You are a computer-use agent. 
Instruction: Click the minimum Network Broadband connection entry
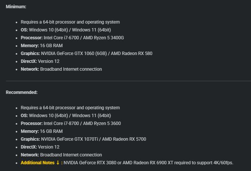[x=61, y=69]
